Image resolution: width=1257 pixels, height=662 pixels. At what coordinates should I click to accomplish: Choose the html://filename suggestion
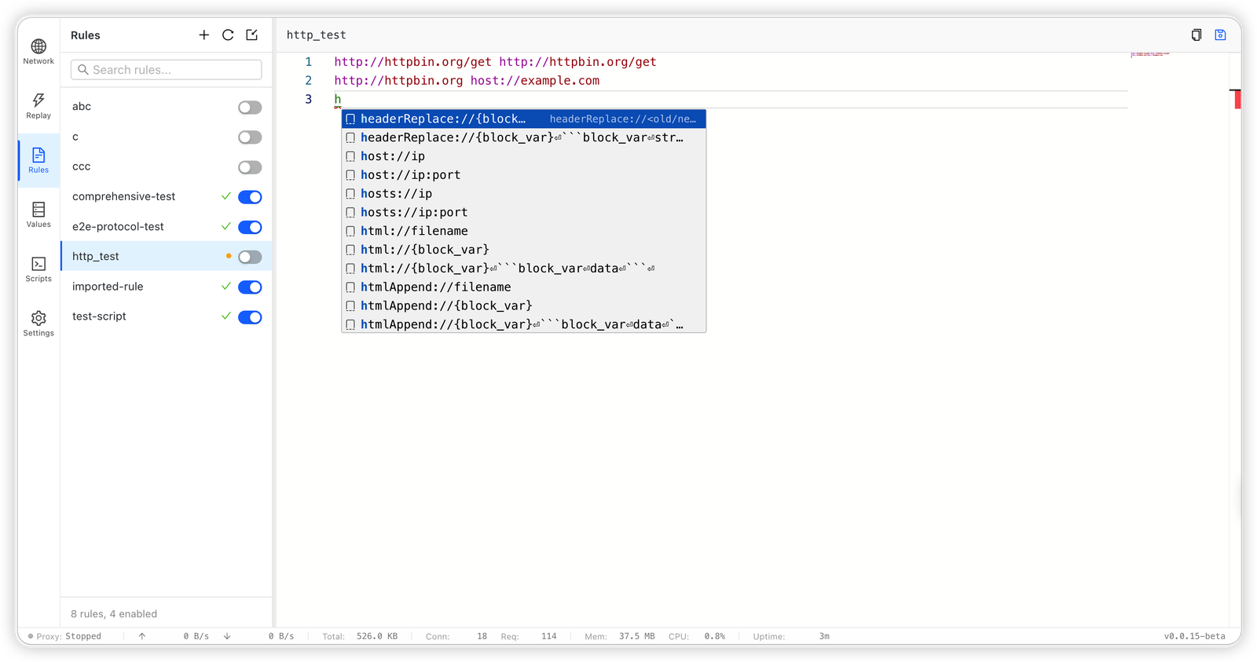pos(524,231)
